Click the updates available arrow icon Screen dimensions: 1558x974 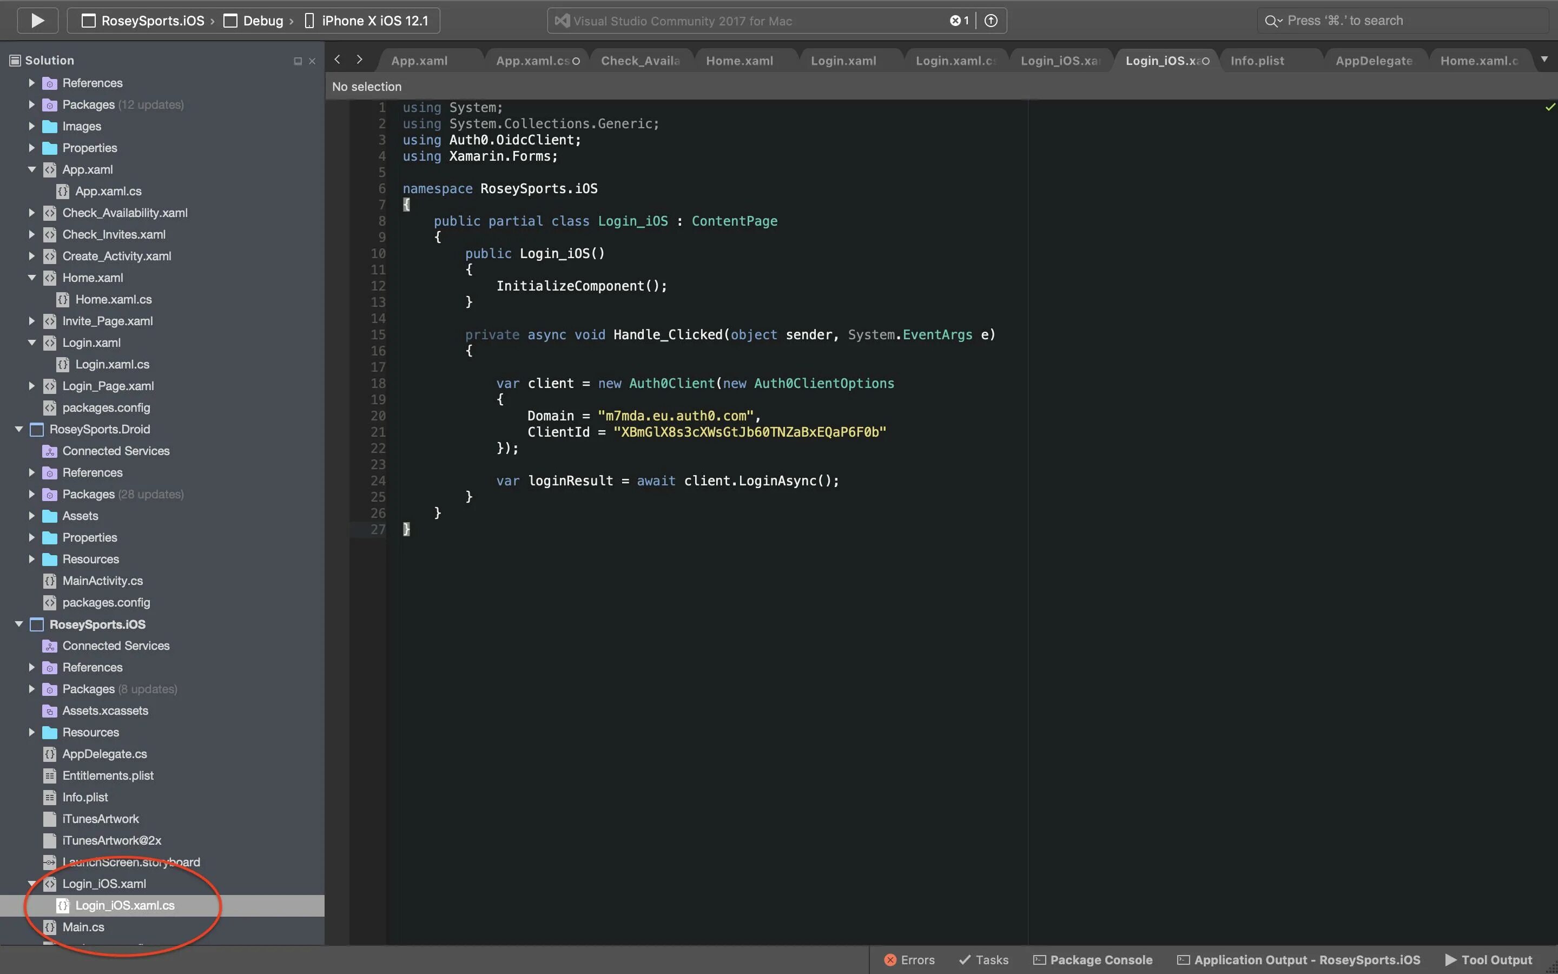pos(991,21)
